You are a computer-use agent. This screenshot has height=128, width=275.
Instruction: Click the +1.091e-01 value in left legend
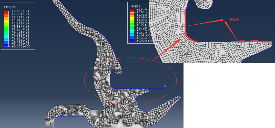click(20, 41)
